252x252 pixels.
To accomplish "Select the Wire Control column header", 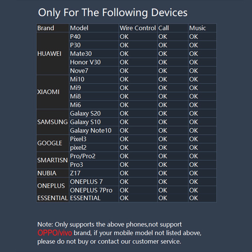I will pos(138,28).
